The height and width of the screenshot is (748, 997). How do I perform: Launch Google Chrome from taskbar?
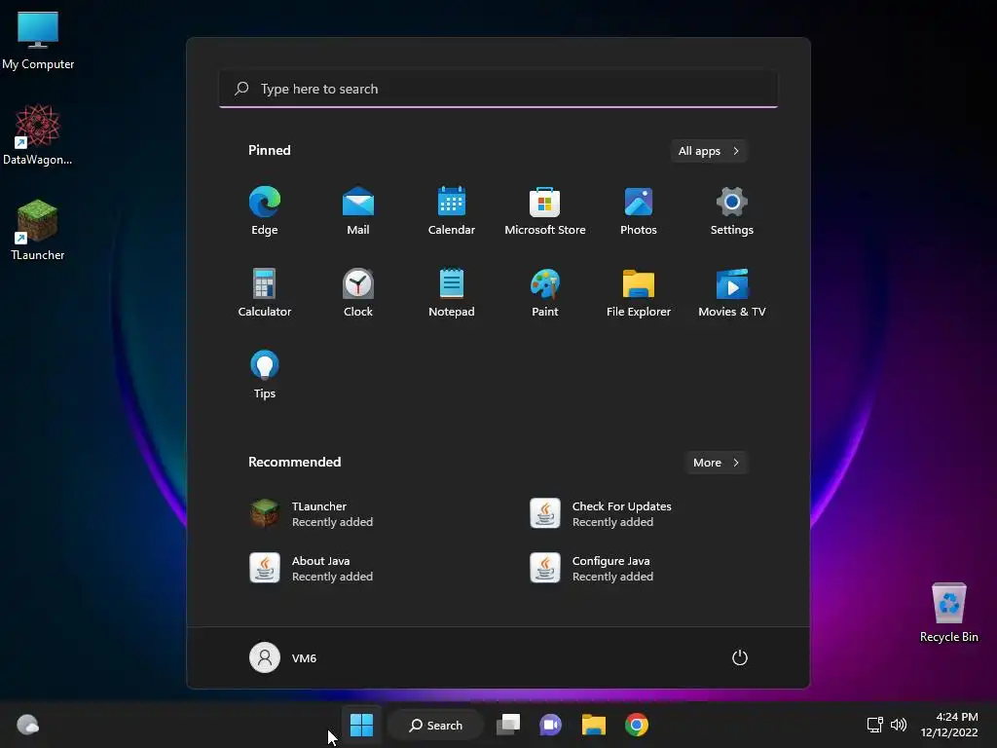(637, 725)
